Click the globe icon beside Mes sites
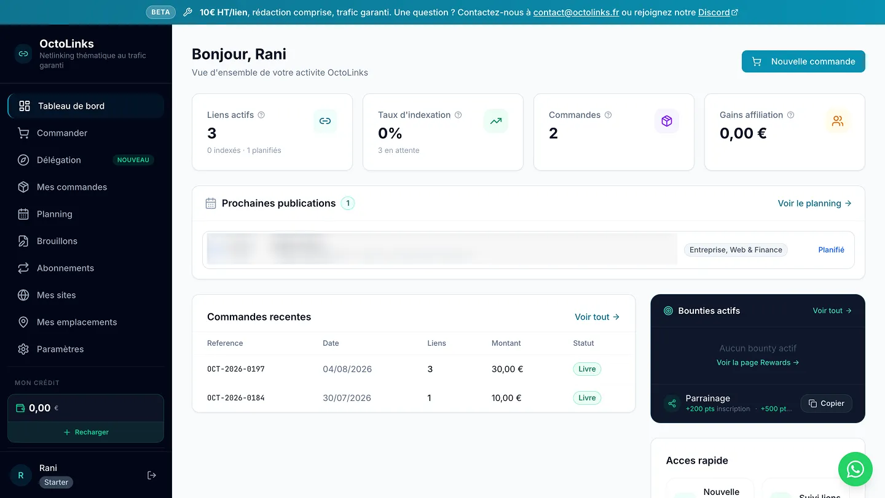Viewport: 885px width, 498px height. point(23,295)
